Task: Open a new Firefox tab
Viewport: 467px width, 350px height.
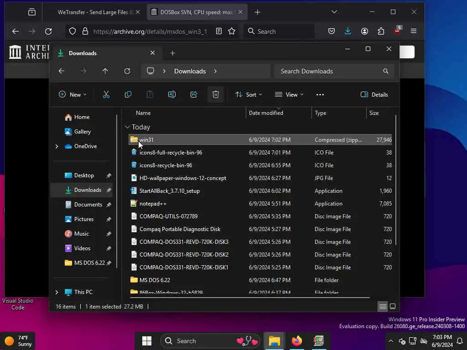Action: pos(258,12)
